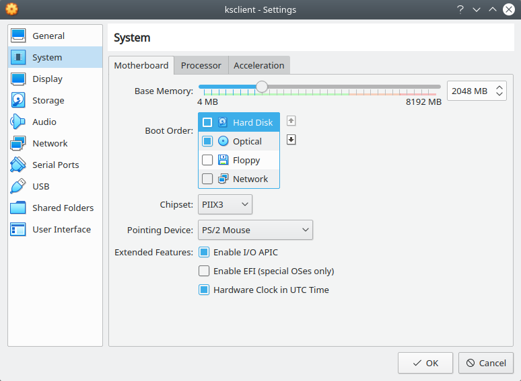Open the User Interface settings category
This screenshot has height=381, width=521.
[x=55, y=229]
